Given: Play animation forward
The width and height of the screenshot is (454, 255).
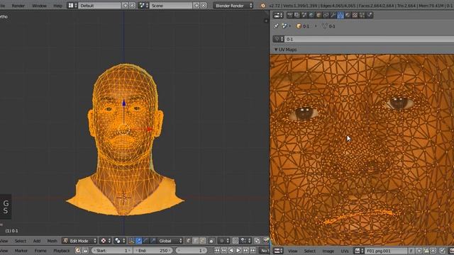Looking at the screenshot, I should click(x=238, y=251).
